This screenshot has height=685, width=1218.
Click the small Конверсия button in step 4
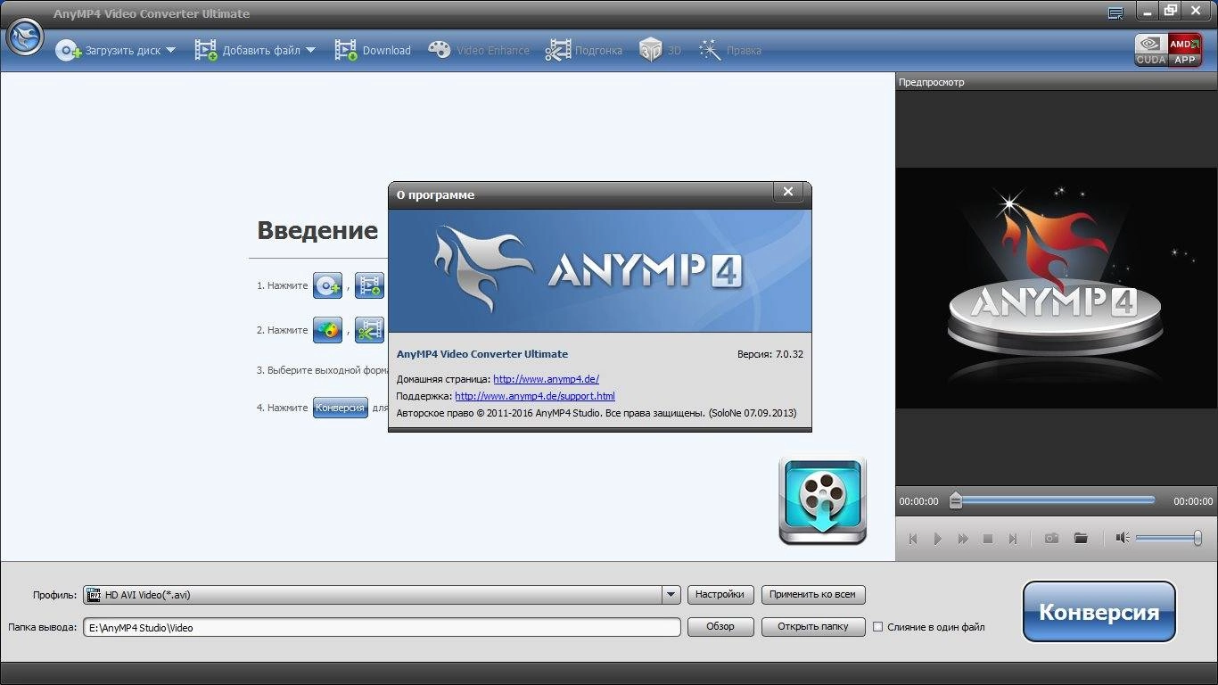(x=340, y=408)
